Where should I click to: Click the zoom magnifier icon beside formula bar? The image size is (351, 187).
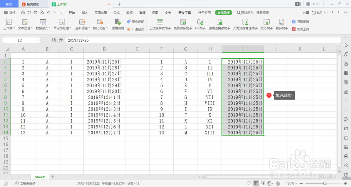tap(54, 40)
